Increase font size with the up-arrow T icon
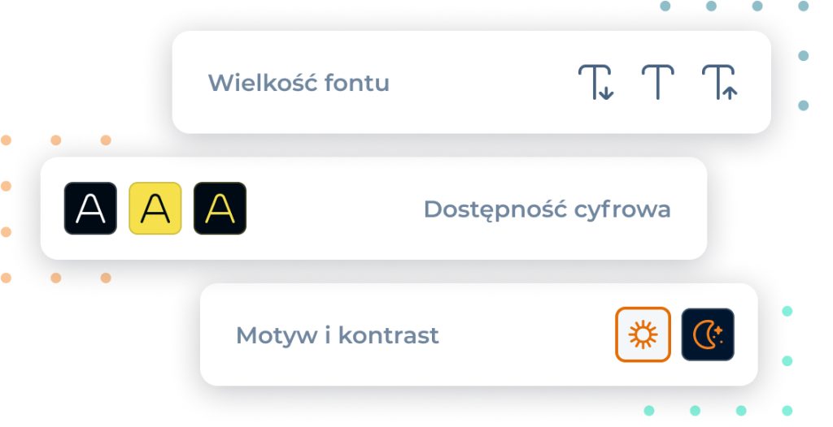The image size is (833, 427). [719, 83]
